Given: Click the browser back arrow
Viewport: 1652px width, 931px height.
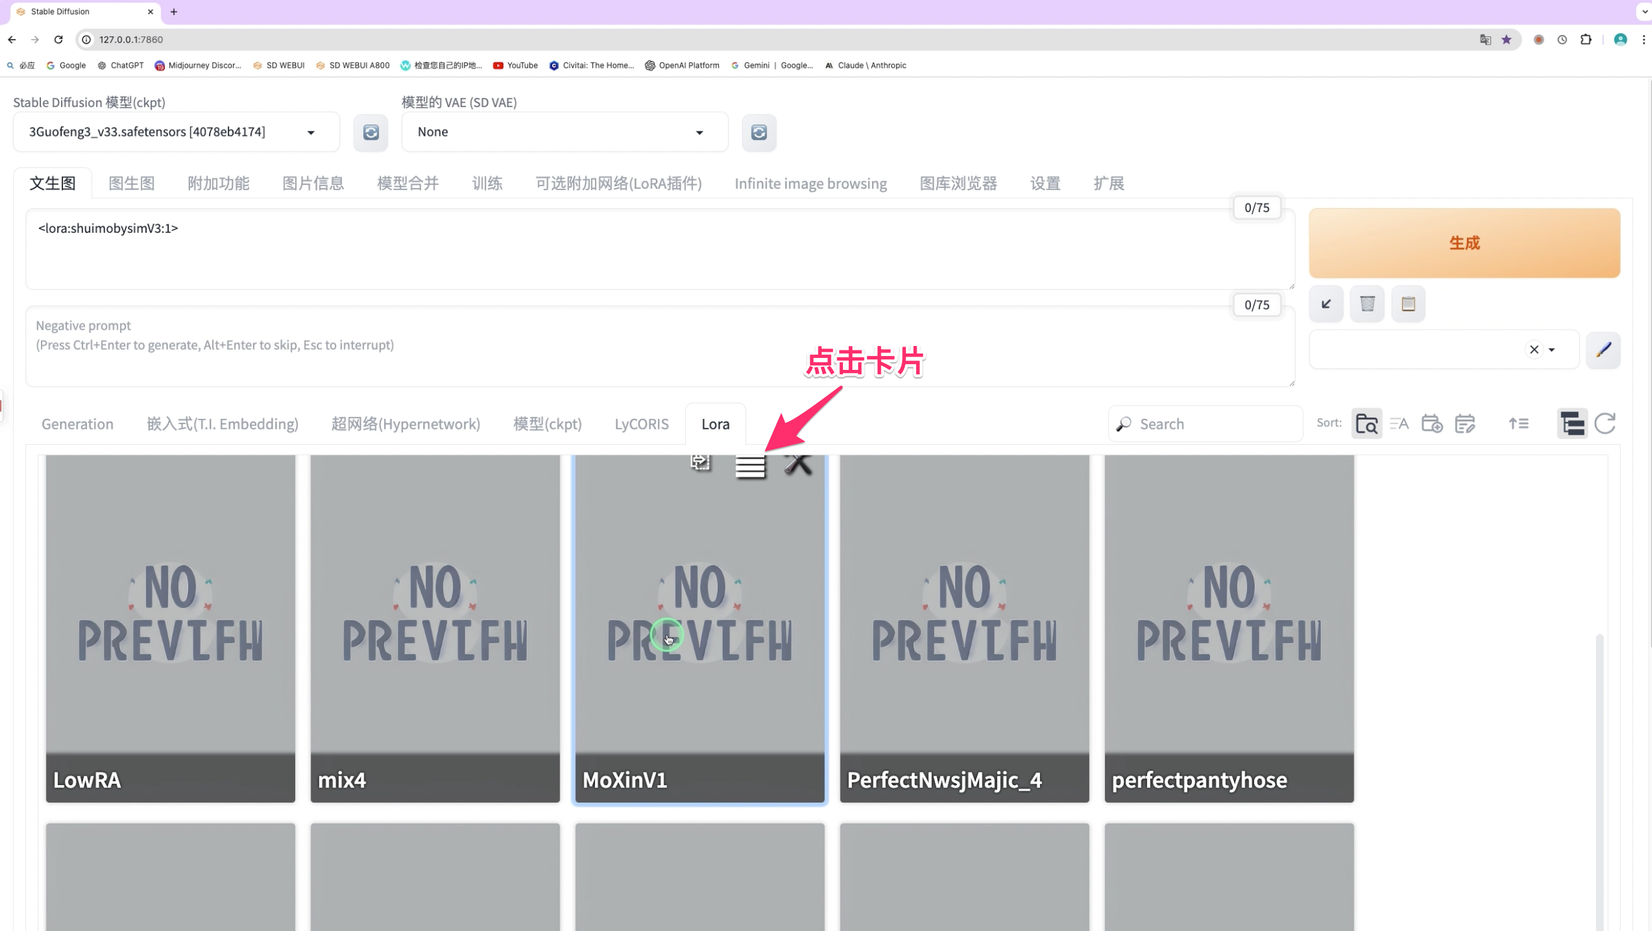Looking at the screenshot, I should (x=12, y=40).
